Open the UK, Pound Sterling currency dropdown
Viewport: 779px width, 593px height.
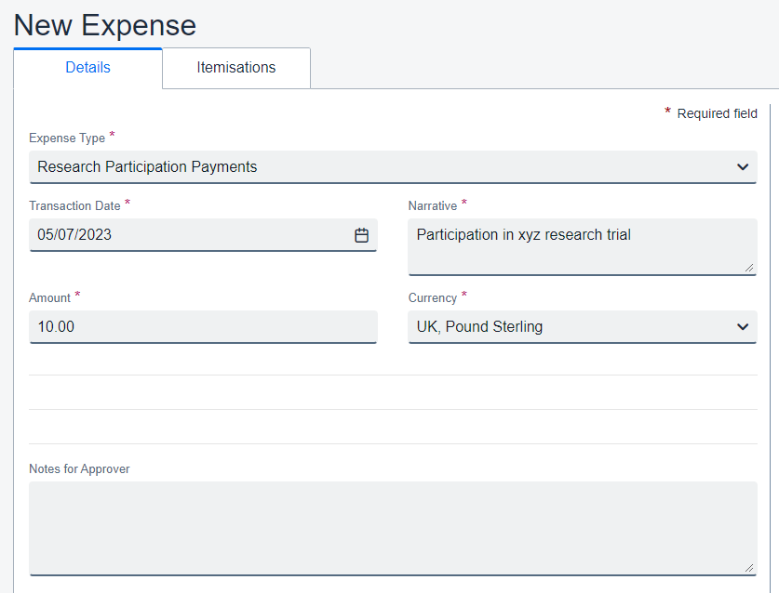pos(568,327)
